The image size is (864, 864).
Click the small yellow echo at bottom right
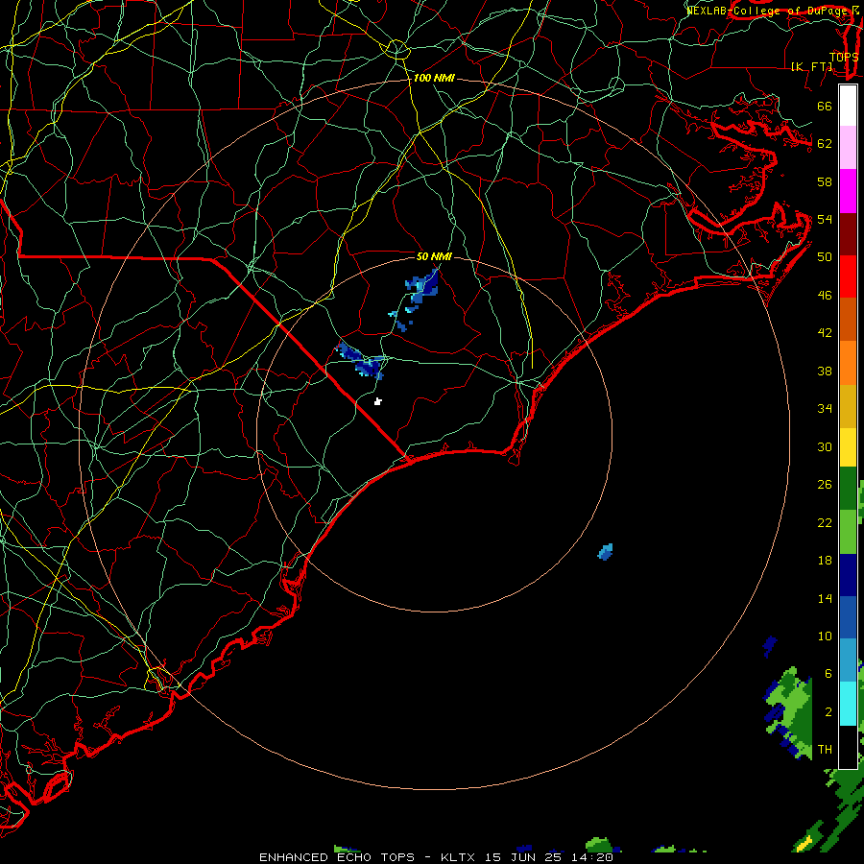click(804, 843)
